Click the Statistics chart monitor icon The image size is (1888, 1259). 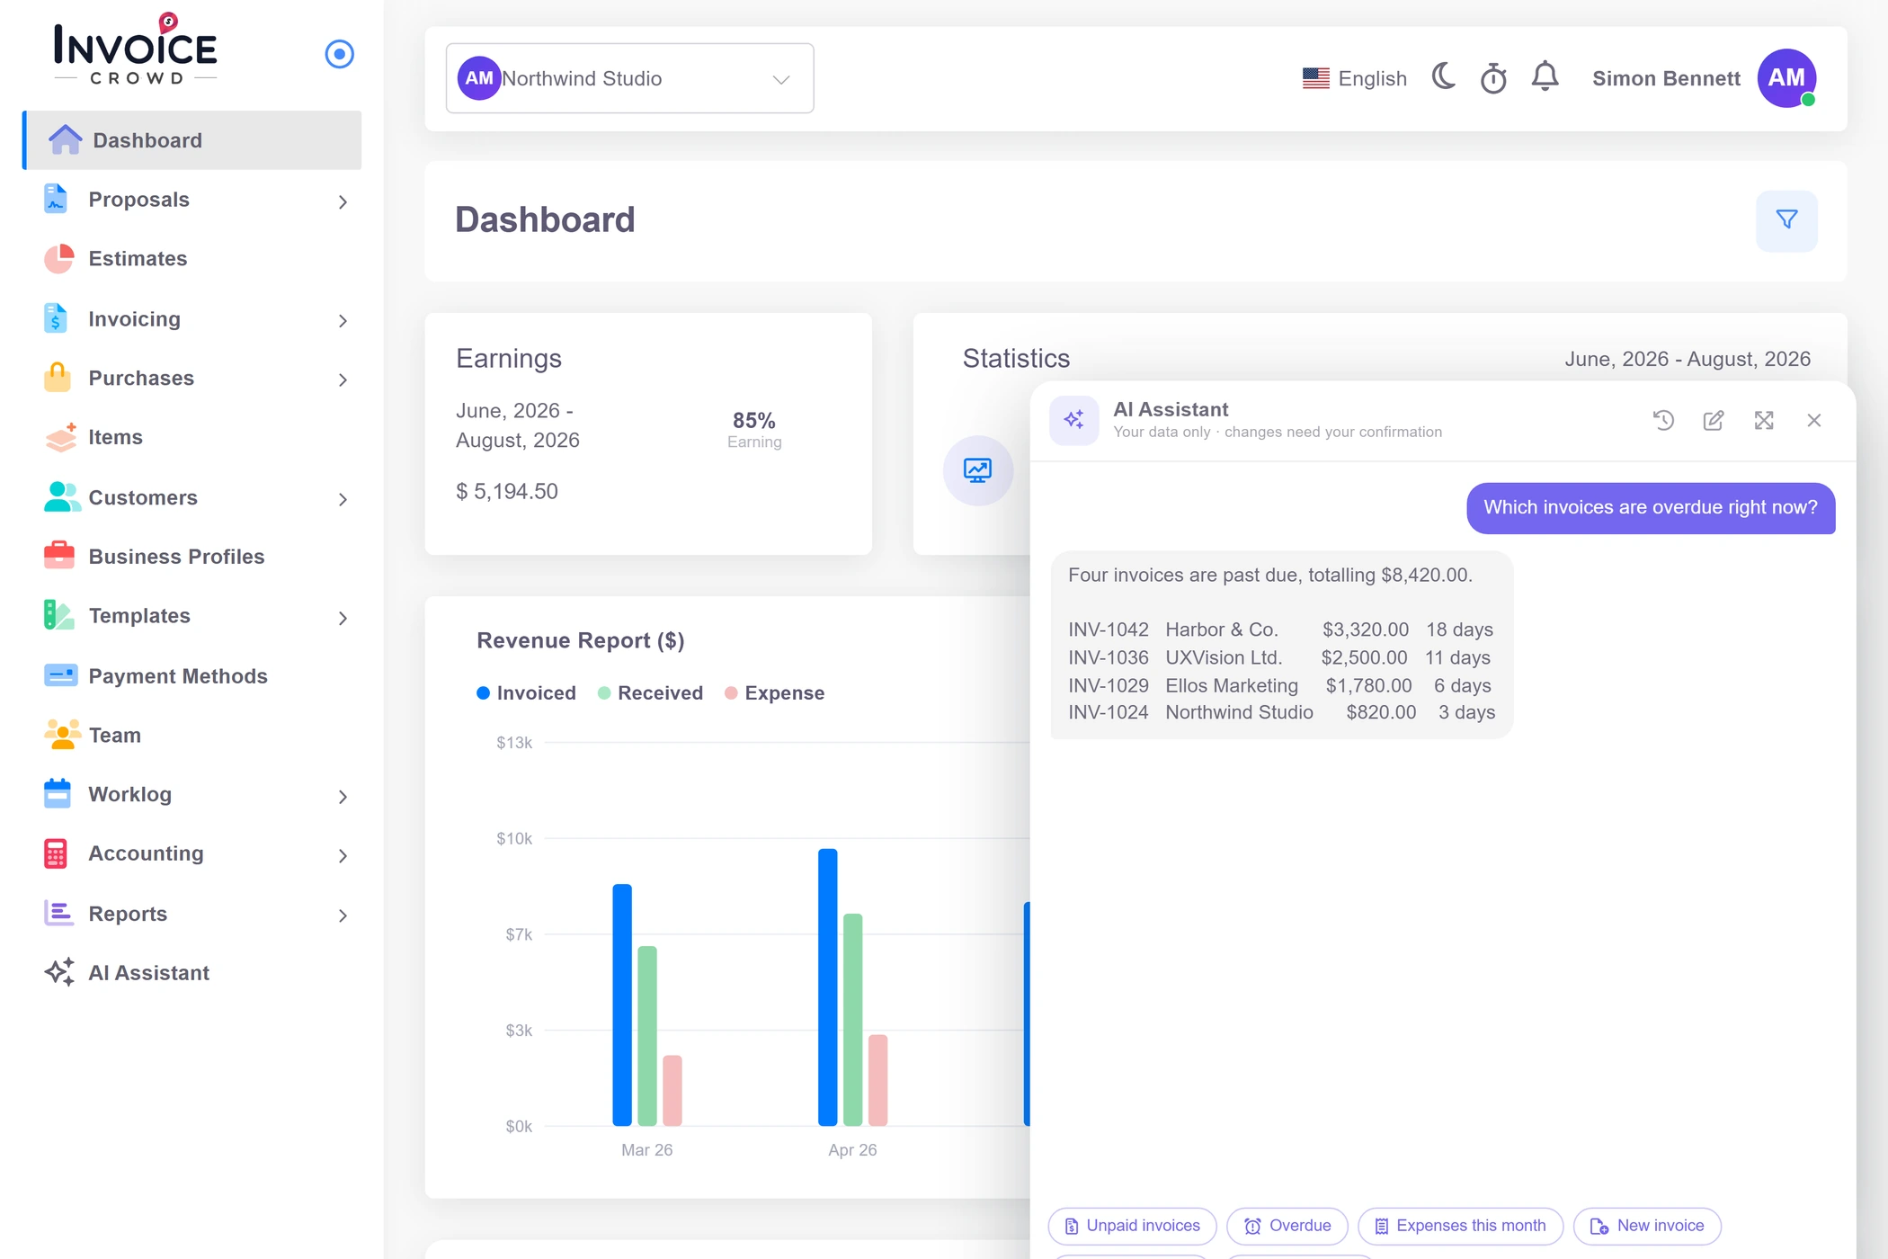(x=977, y=470)
